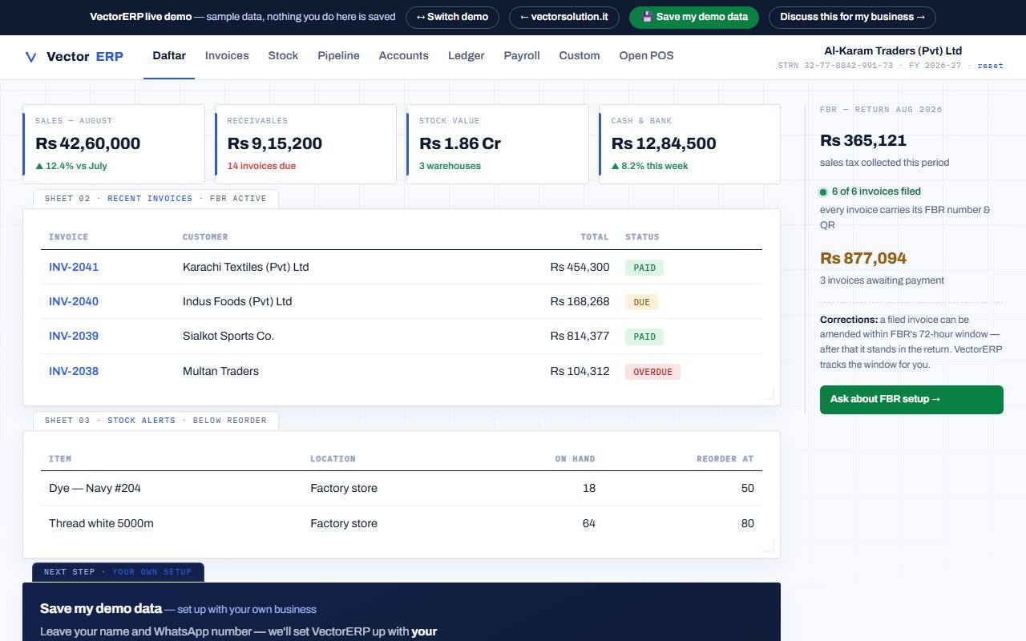Open invoice INV-2039
Image resolution: width=1026 pixels, height=641 pixels.
pyautogui.click(x=74, y=336)
